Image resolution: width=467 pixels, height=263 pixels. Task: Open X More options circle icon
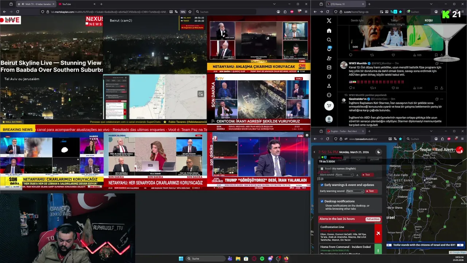[329, 95]
